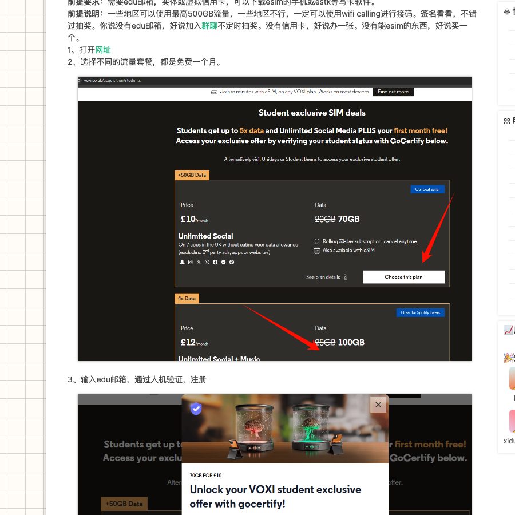Click the Snapchat ghost icon
Image resolution: width=515 pixels, height=515 pixels.
(x=182, y=262)
